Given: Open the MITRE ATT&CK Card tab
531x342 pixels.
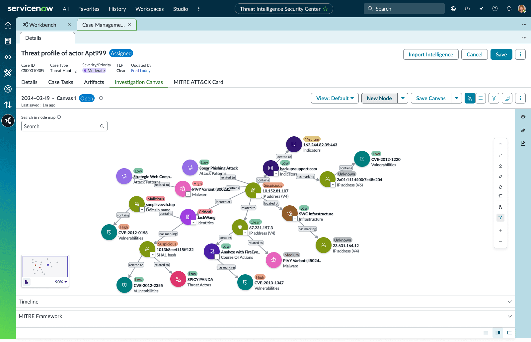Looking at the screenshot, I should [198, 82].
